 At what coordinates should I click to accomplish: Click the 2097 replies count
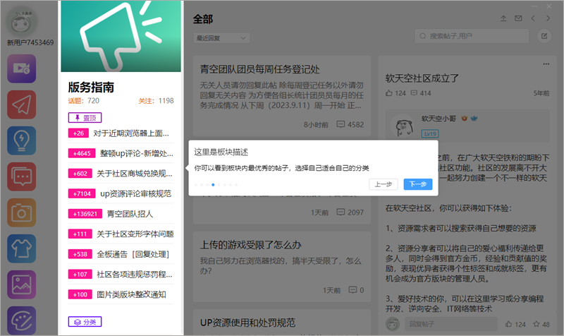356,212
